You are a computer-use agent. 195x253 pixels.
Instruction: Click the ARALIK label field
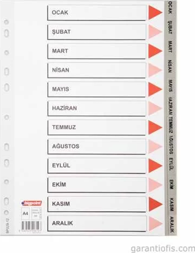[x=97, y=223]
